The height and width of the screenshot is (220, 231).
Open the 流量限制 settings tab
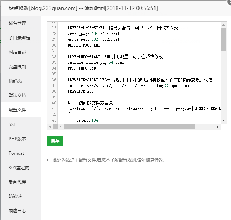click(x=17, y=67)
